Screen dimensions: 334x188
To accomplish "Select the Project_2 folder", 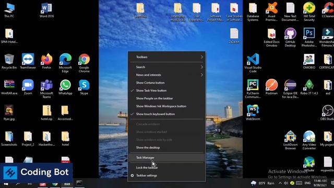I will pyautogui.click(x=28, y=138).
